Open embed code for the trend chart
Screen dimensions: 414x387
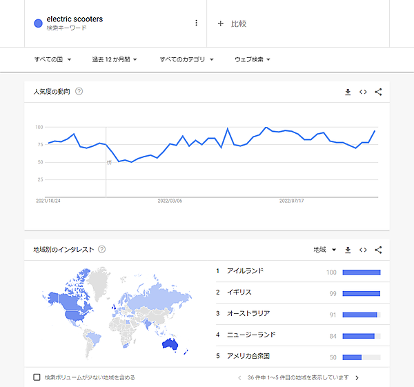point(363,92)
